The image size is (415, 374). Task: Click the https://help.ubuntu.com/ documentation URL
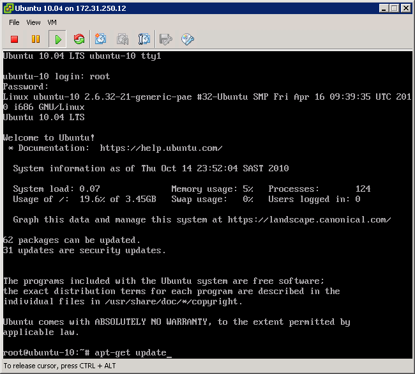161,148
